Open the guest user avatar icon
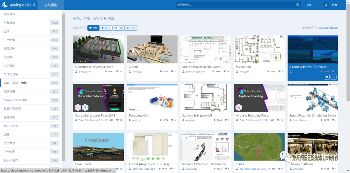This screenshot has height=173, width=350. tap(326, 5)
